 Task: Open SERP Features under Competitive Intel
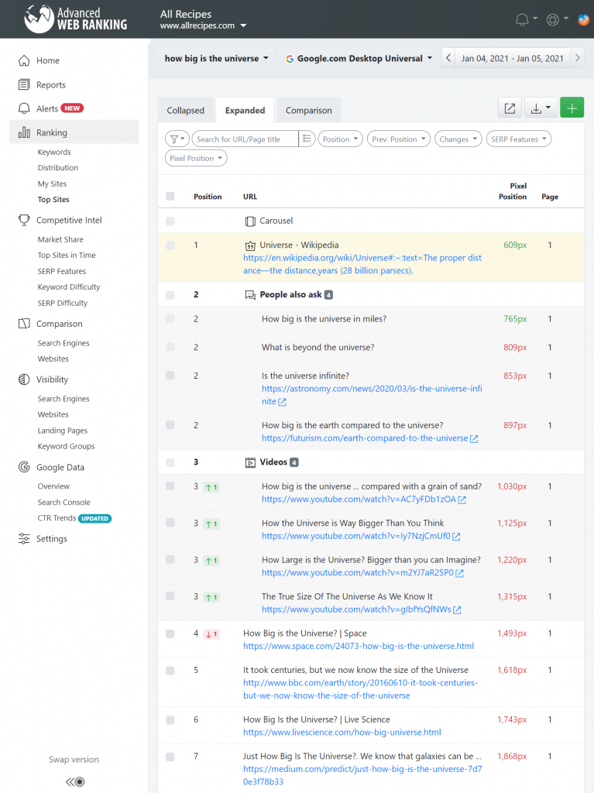click(62, 272)
